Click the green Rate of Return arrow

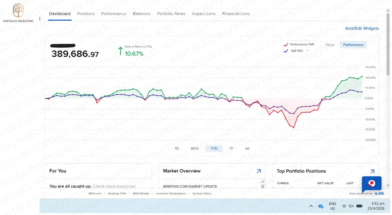coord(120,51)
